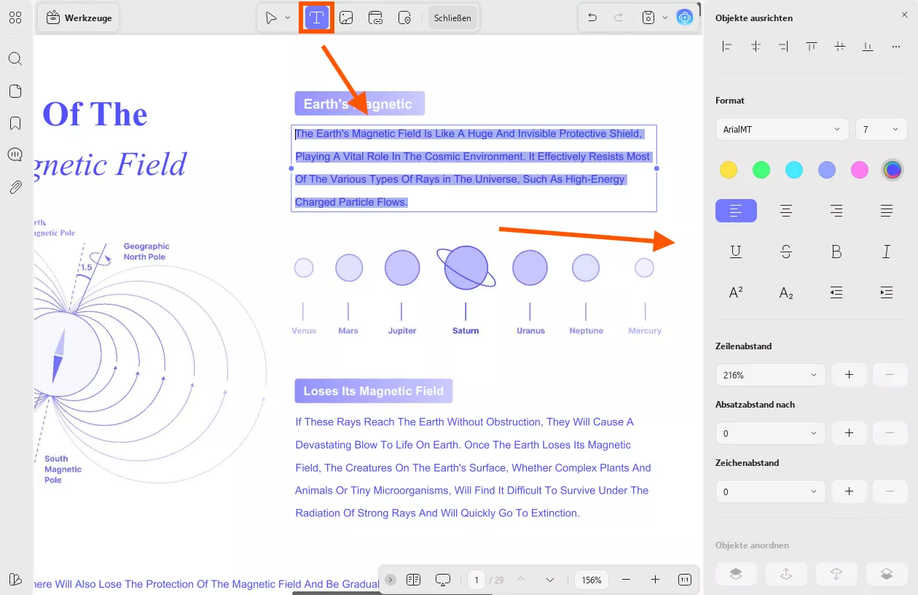The image size is (918, 595).
Task: Toggle bold formatting
Action: pyautogui.click(x=836, y=252)
